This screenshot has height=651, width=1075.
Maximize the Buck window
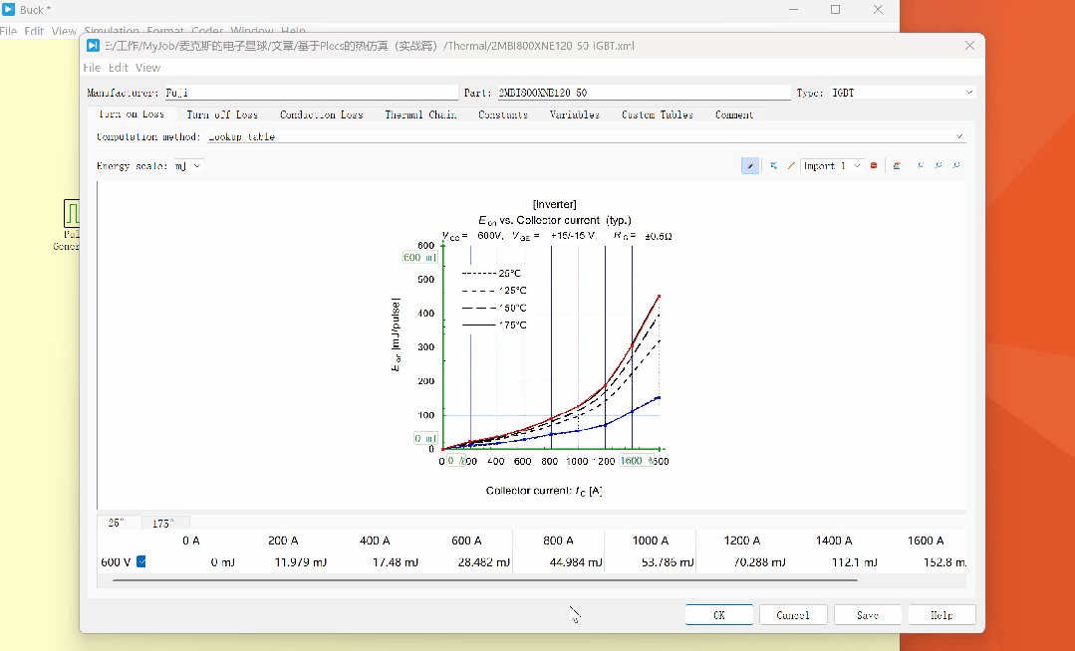835,10
